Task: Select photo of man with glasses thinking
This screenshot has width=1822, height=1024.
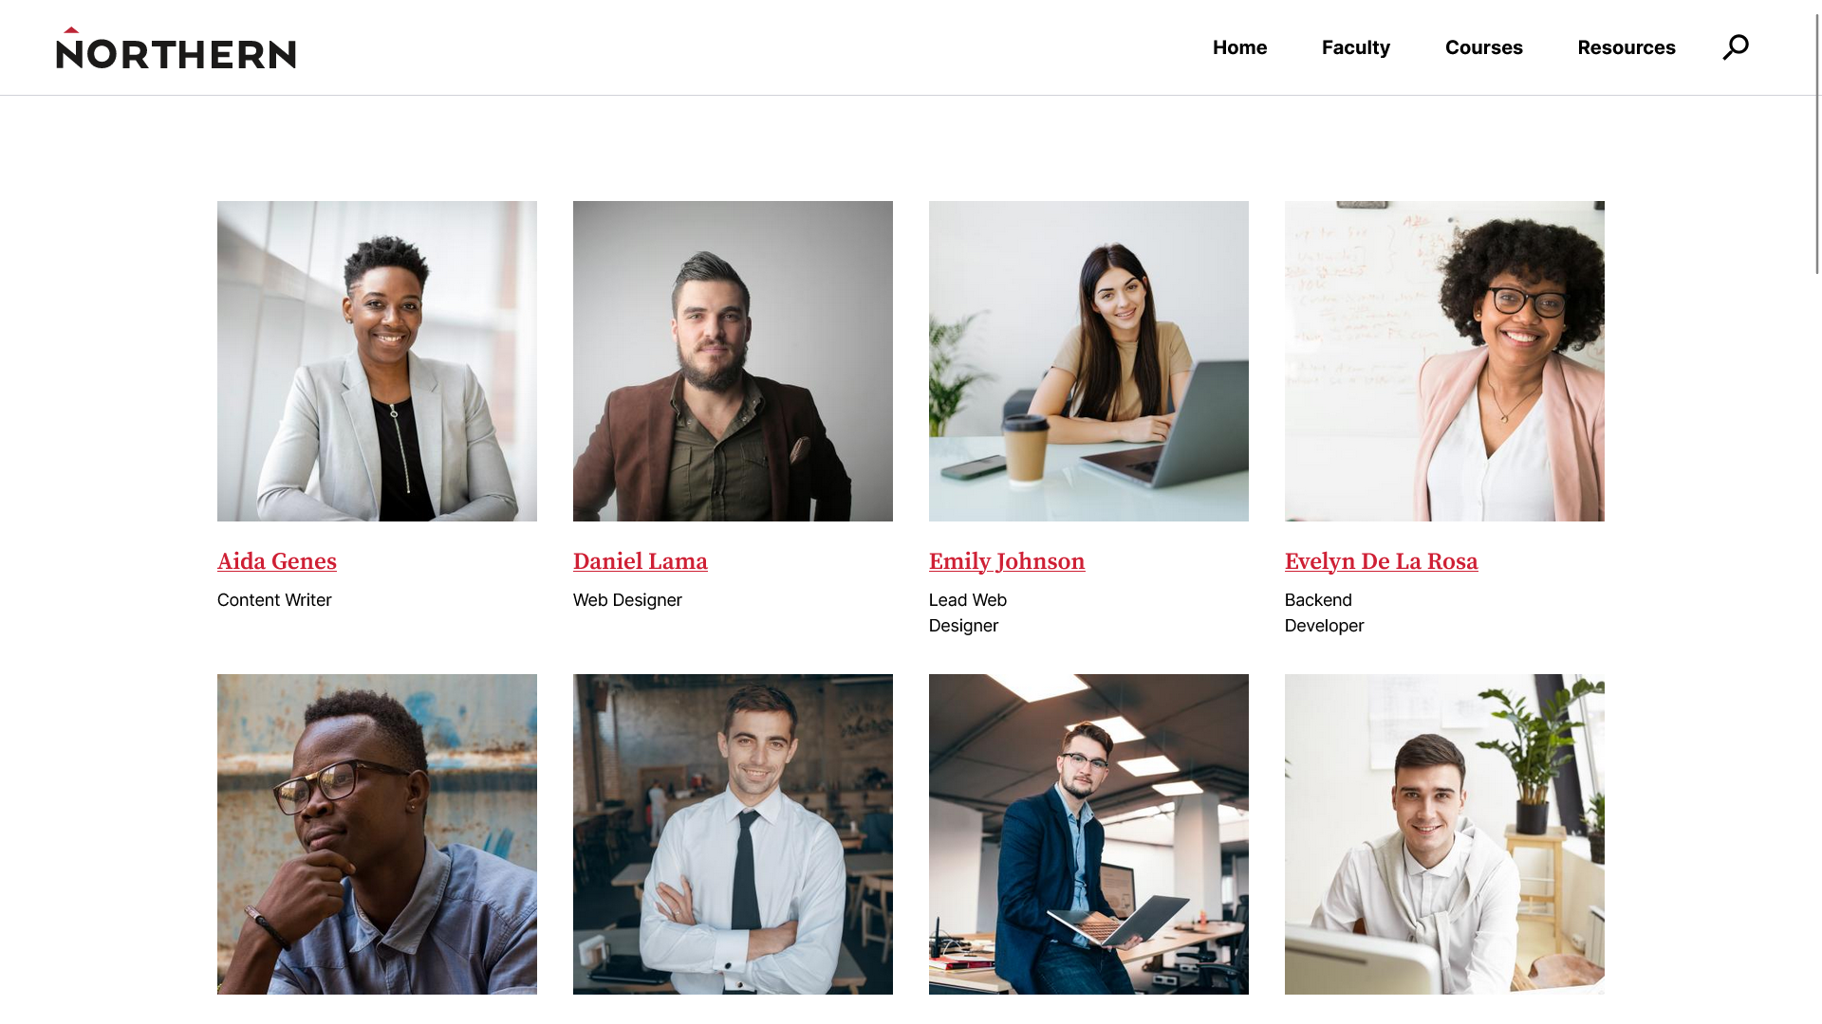Action: coord(377,834)
